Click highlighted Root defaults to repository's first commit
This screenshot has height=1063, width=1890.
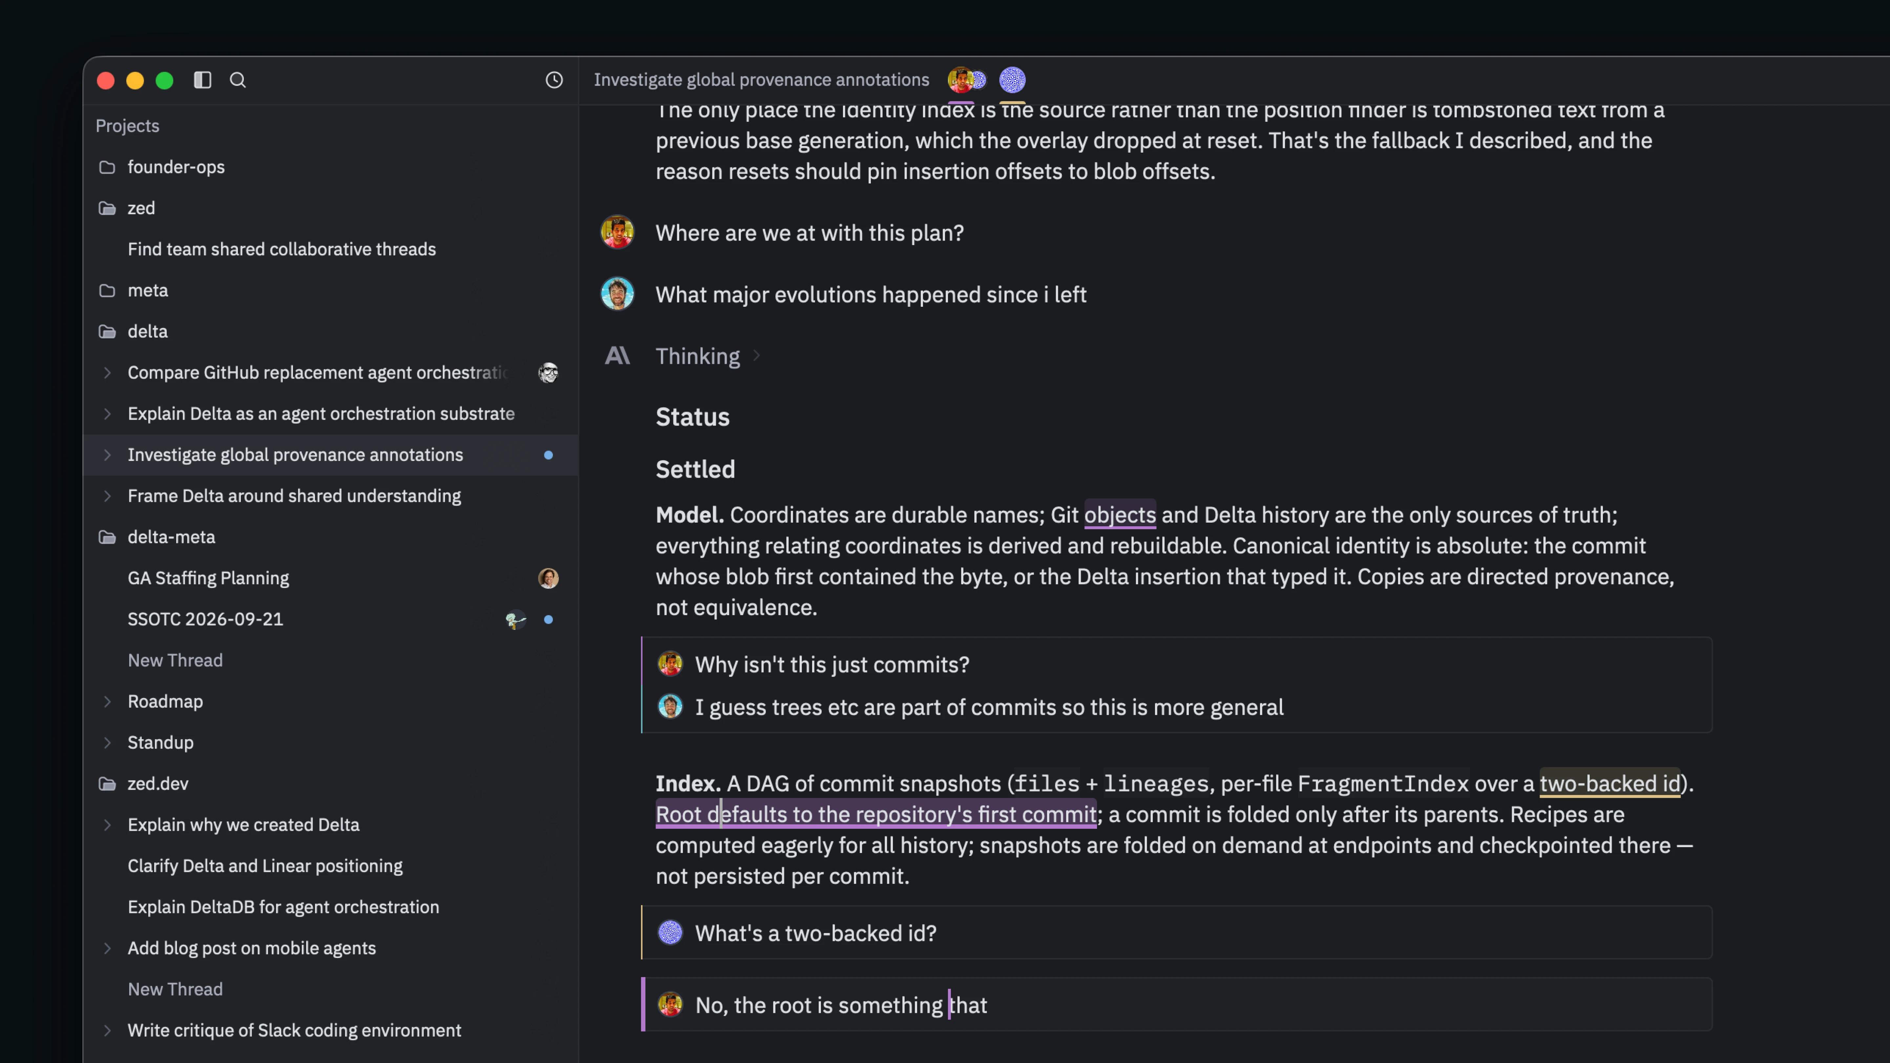876,814
